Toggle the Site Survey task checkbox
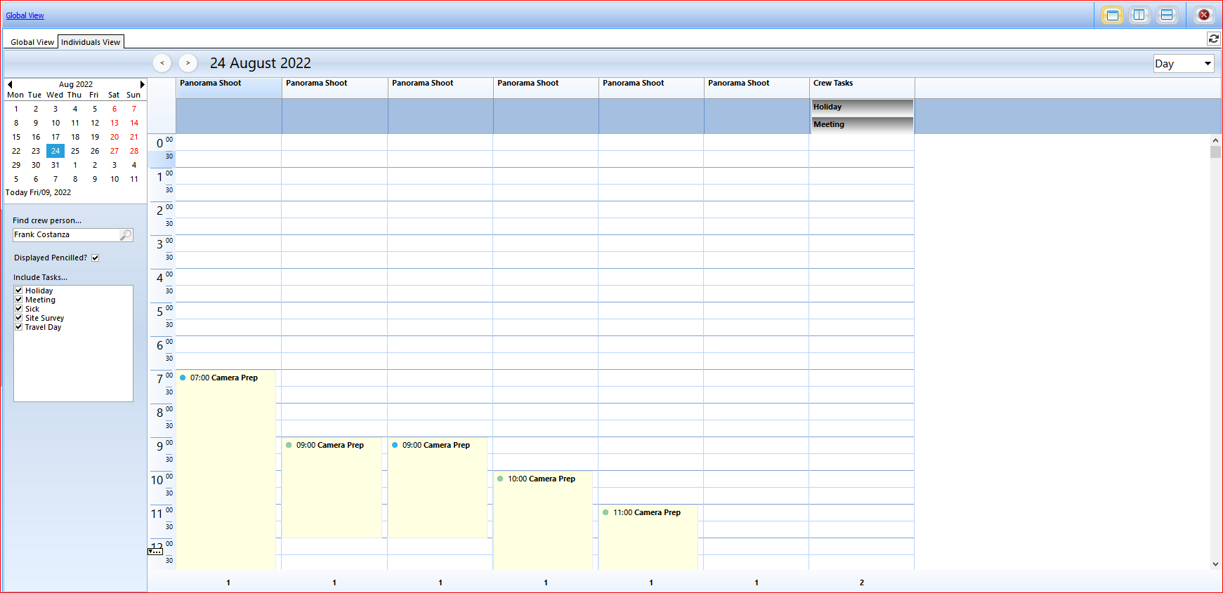The width and height of the screenshot is (1223, 593). 19,318
